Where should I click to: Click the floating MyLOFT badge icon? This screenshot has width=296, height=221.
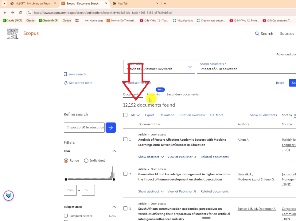pos(9,196)
